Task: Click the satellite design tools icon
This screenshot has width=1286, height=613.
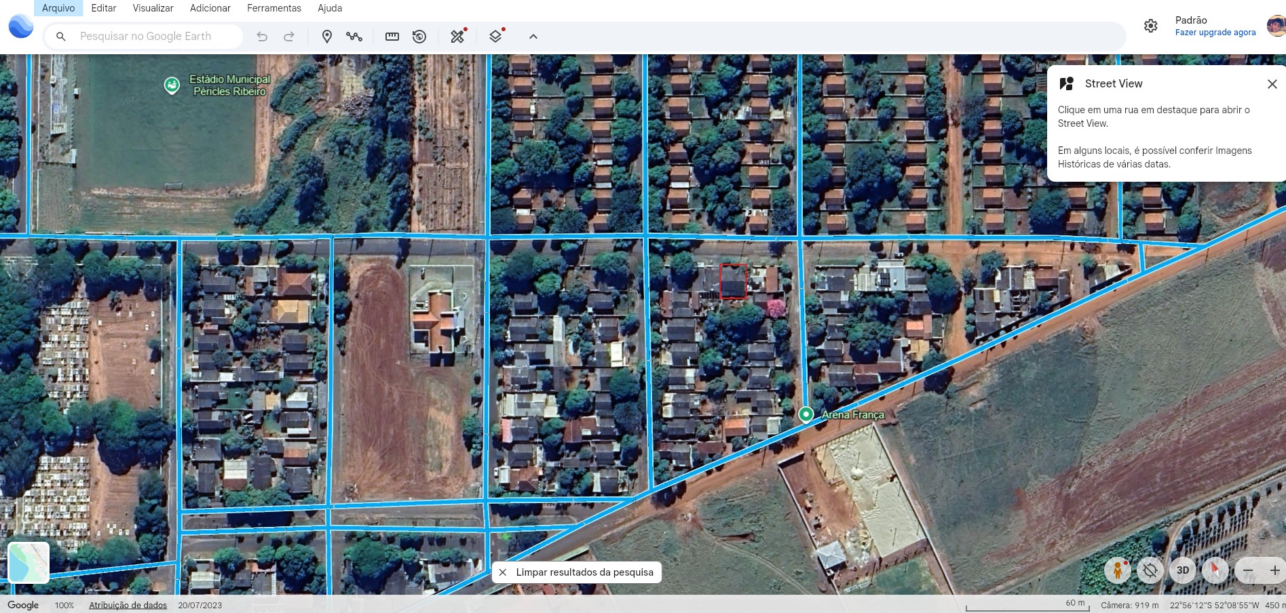Action: [x=458, y=37]
